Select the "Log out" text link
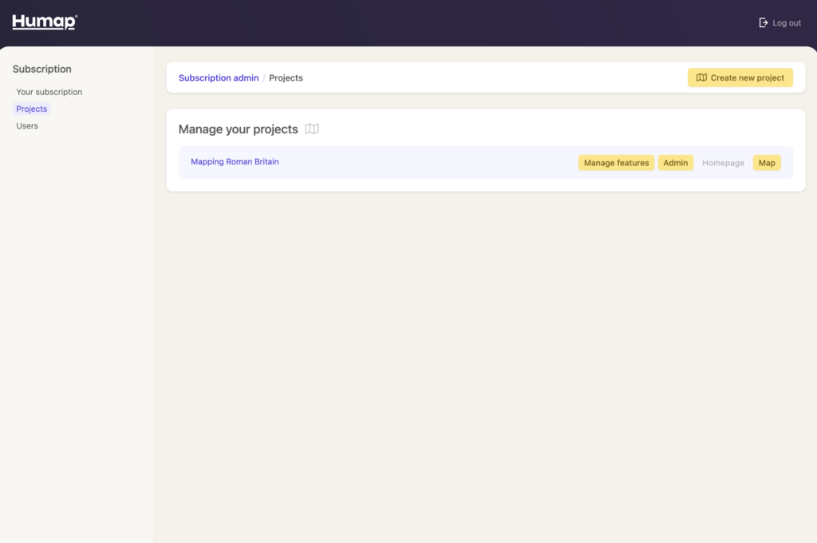The width and height of the screenshot is (817, 543). (787, 23)
